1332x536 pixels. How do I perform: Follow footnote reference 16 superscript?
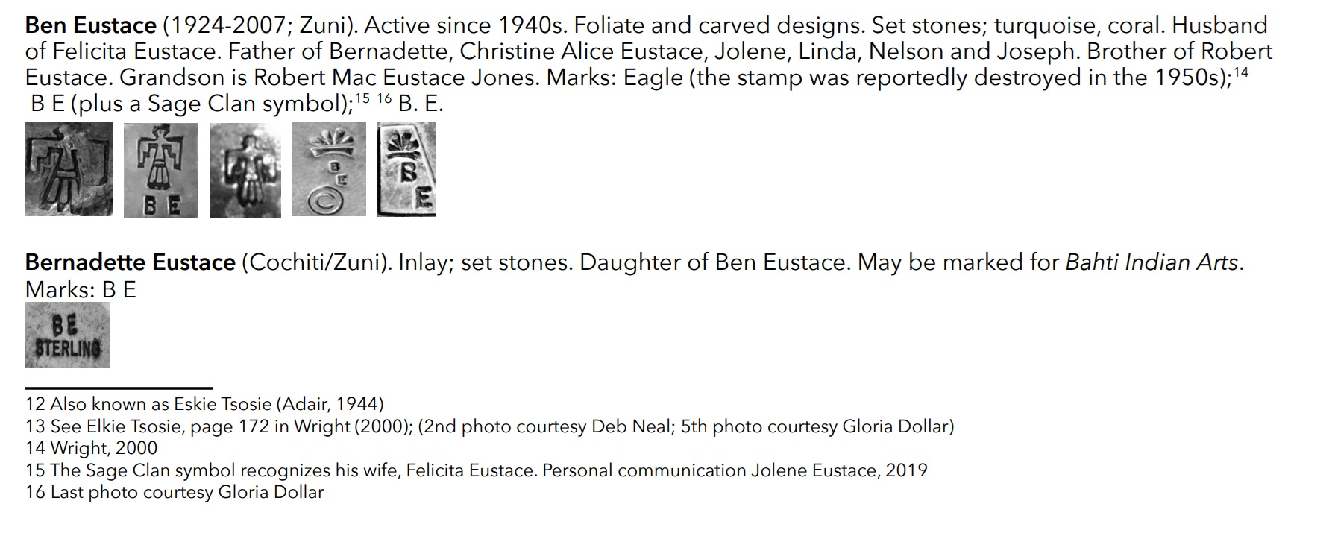pyautogui.click(x=384, y=98)
